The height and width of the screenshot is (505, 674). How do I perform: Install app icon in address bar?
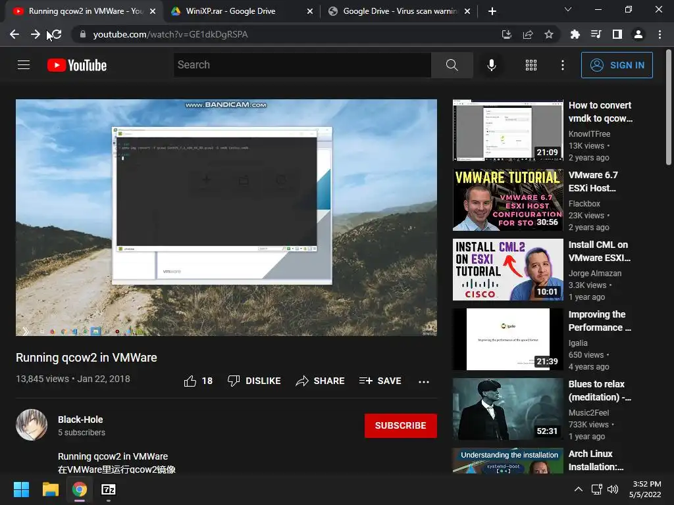click(x=507, y=34)
